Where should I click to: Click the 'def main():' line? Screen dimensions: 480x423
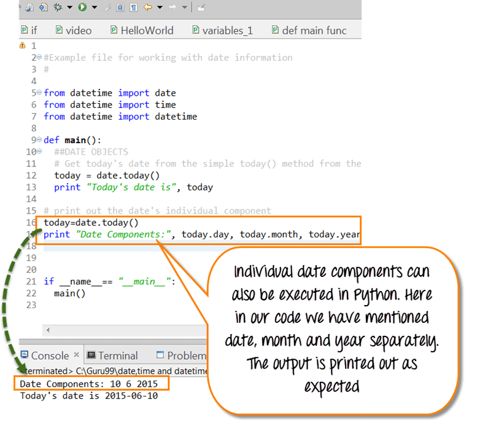72,140
